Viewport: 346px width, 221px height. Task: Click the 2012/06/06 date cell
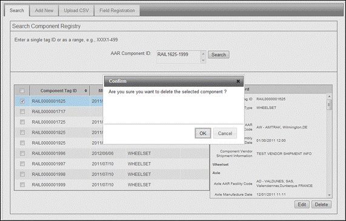102,153
